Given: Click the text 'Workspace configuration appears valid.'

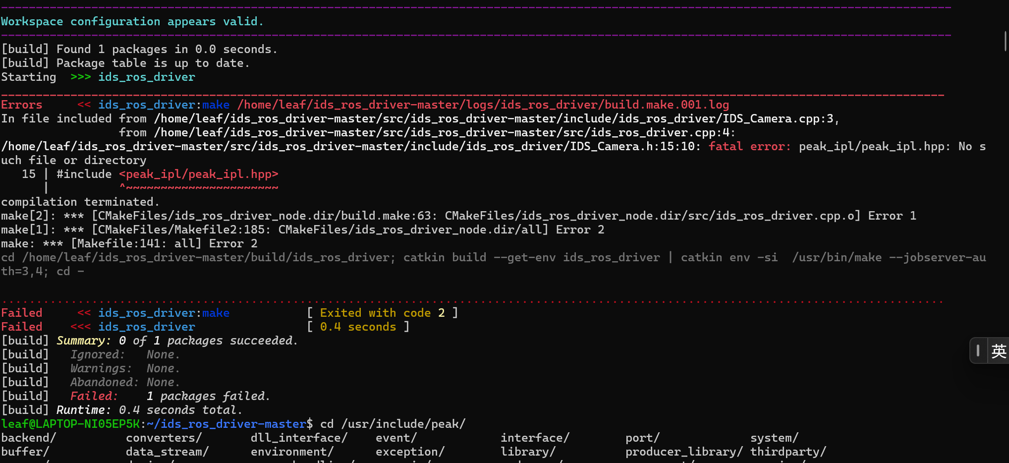Looking at the screenshot, I should pyautogui.click(x=132, y=22).
